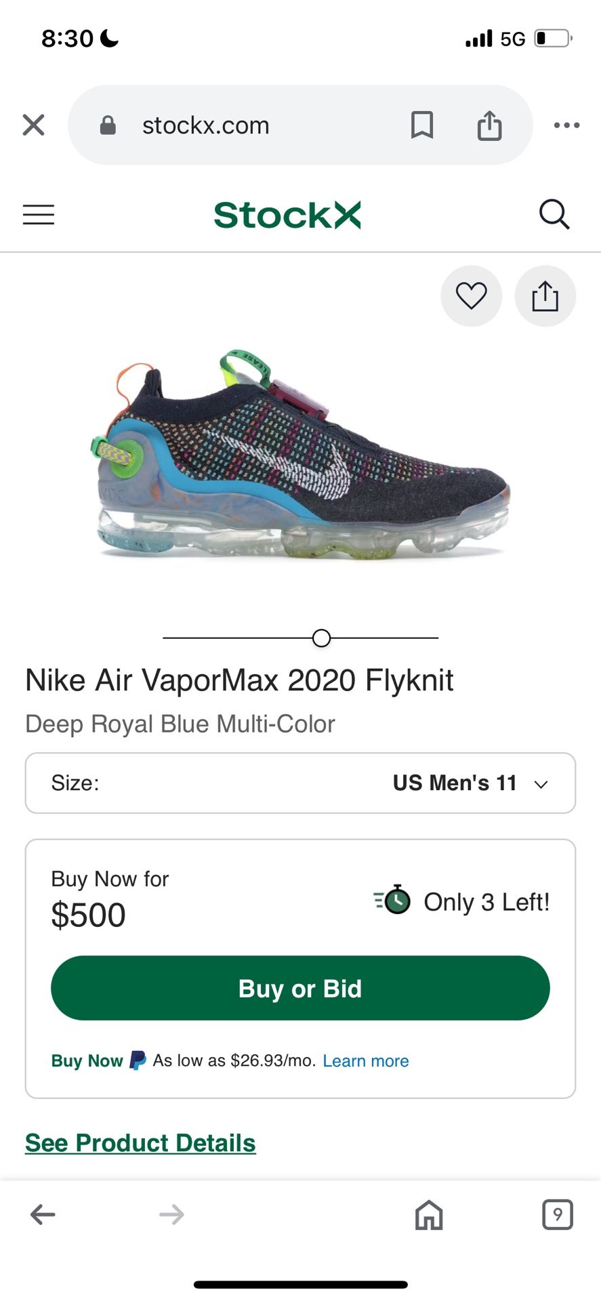Open the See Product Details link
The width and height of the screenshot is (601, 1301).
pos(140,1143)
